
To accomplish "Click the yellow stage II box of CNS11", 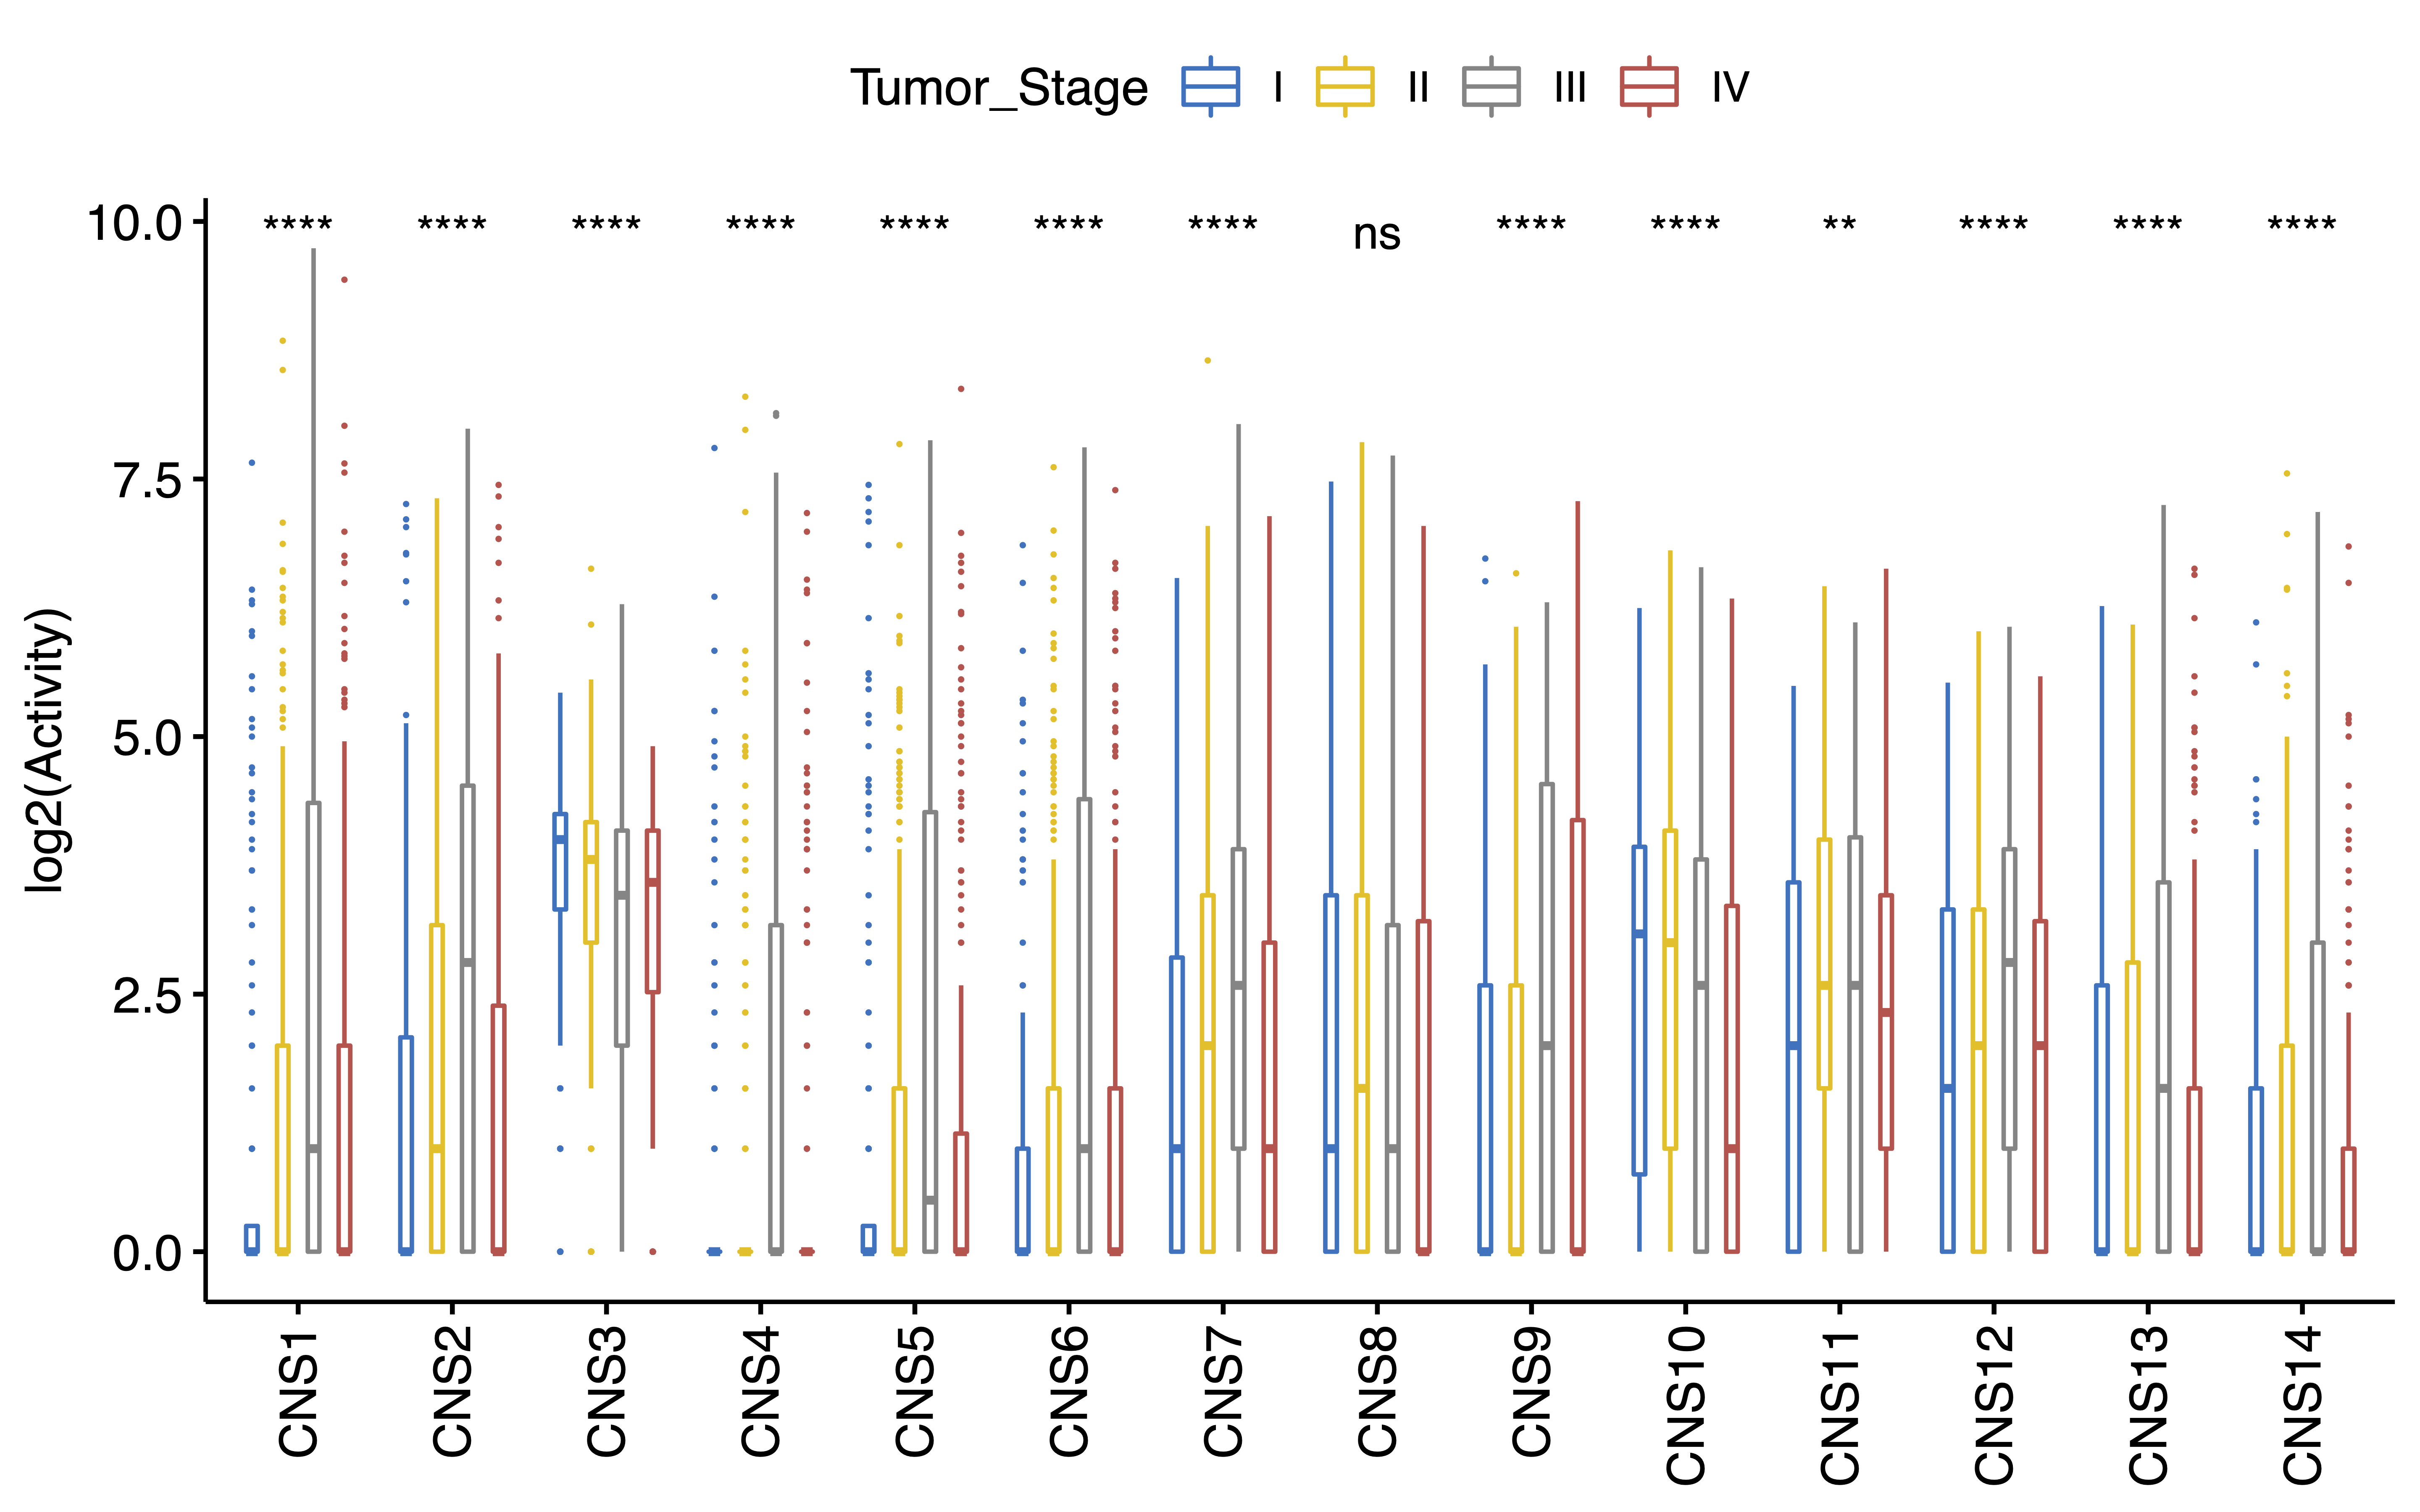I will (x=1824, y=964).
